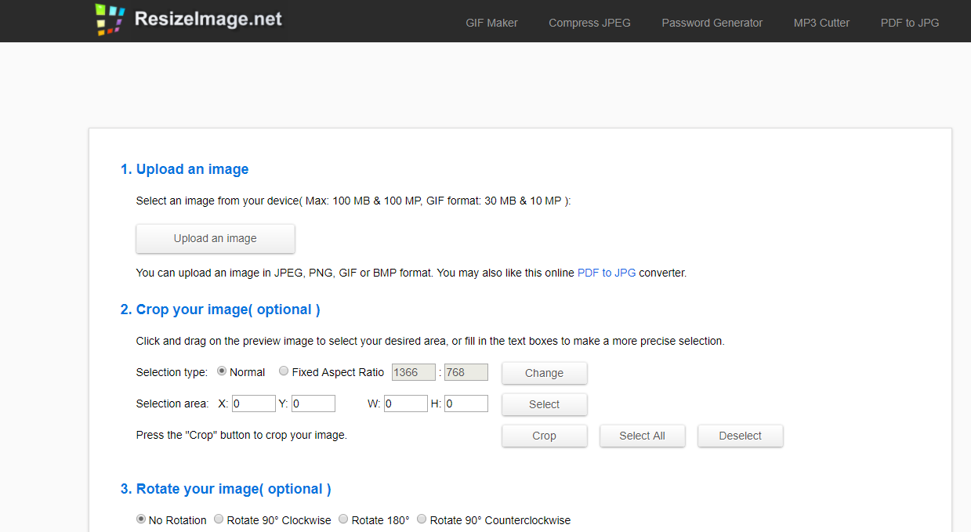Choose Fixed Aspect Ratio selection type
Viewport: 971px width, 532px height.
pos(284,371)
